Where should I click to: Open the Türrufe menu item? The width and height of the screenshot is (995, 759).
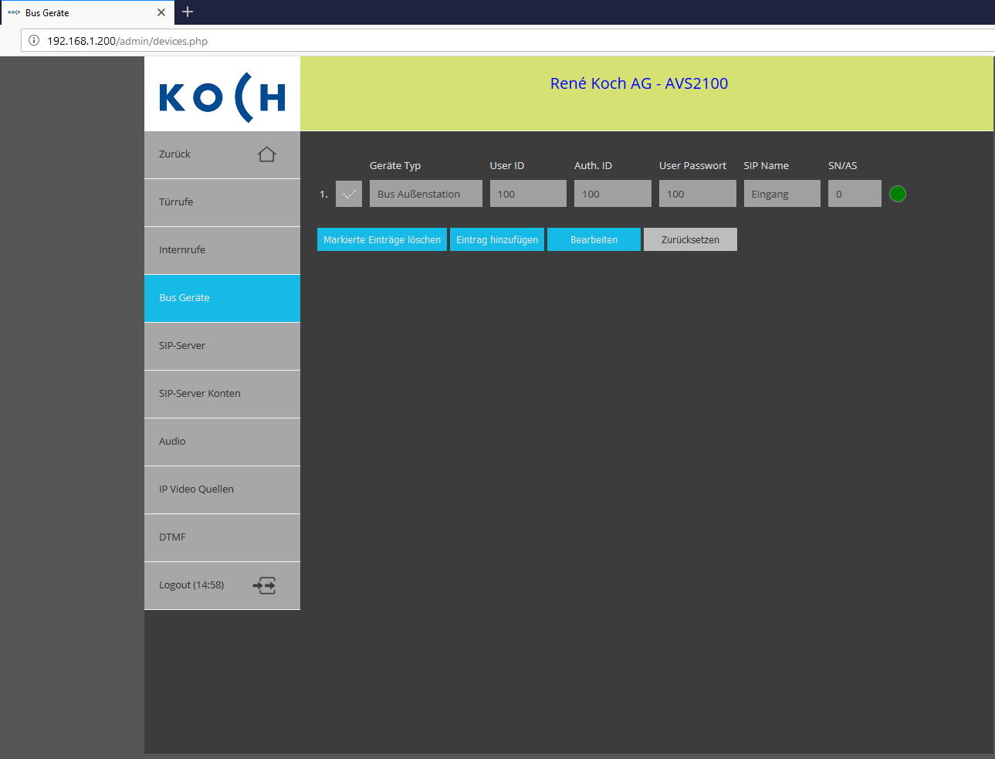point(222,202)
